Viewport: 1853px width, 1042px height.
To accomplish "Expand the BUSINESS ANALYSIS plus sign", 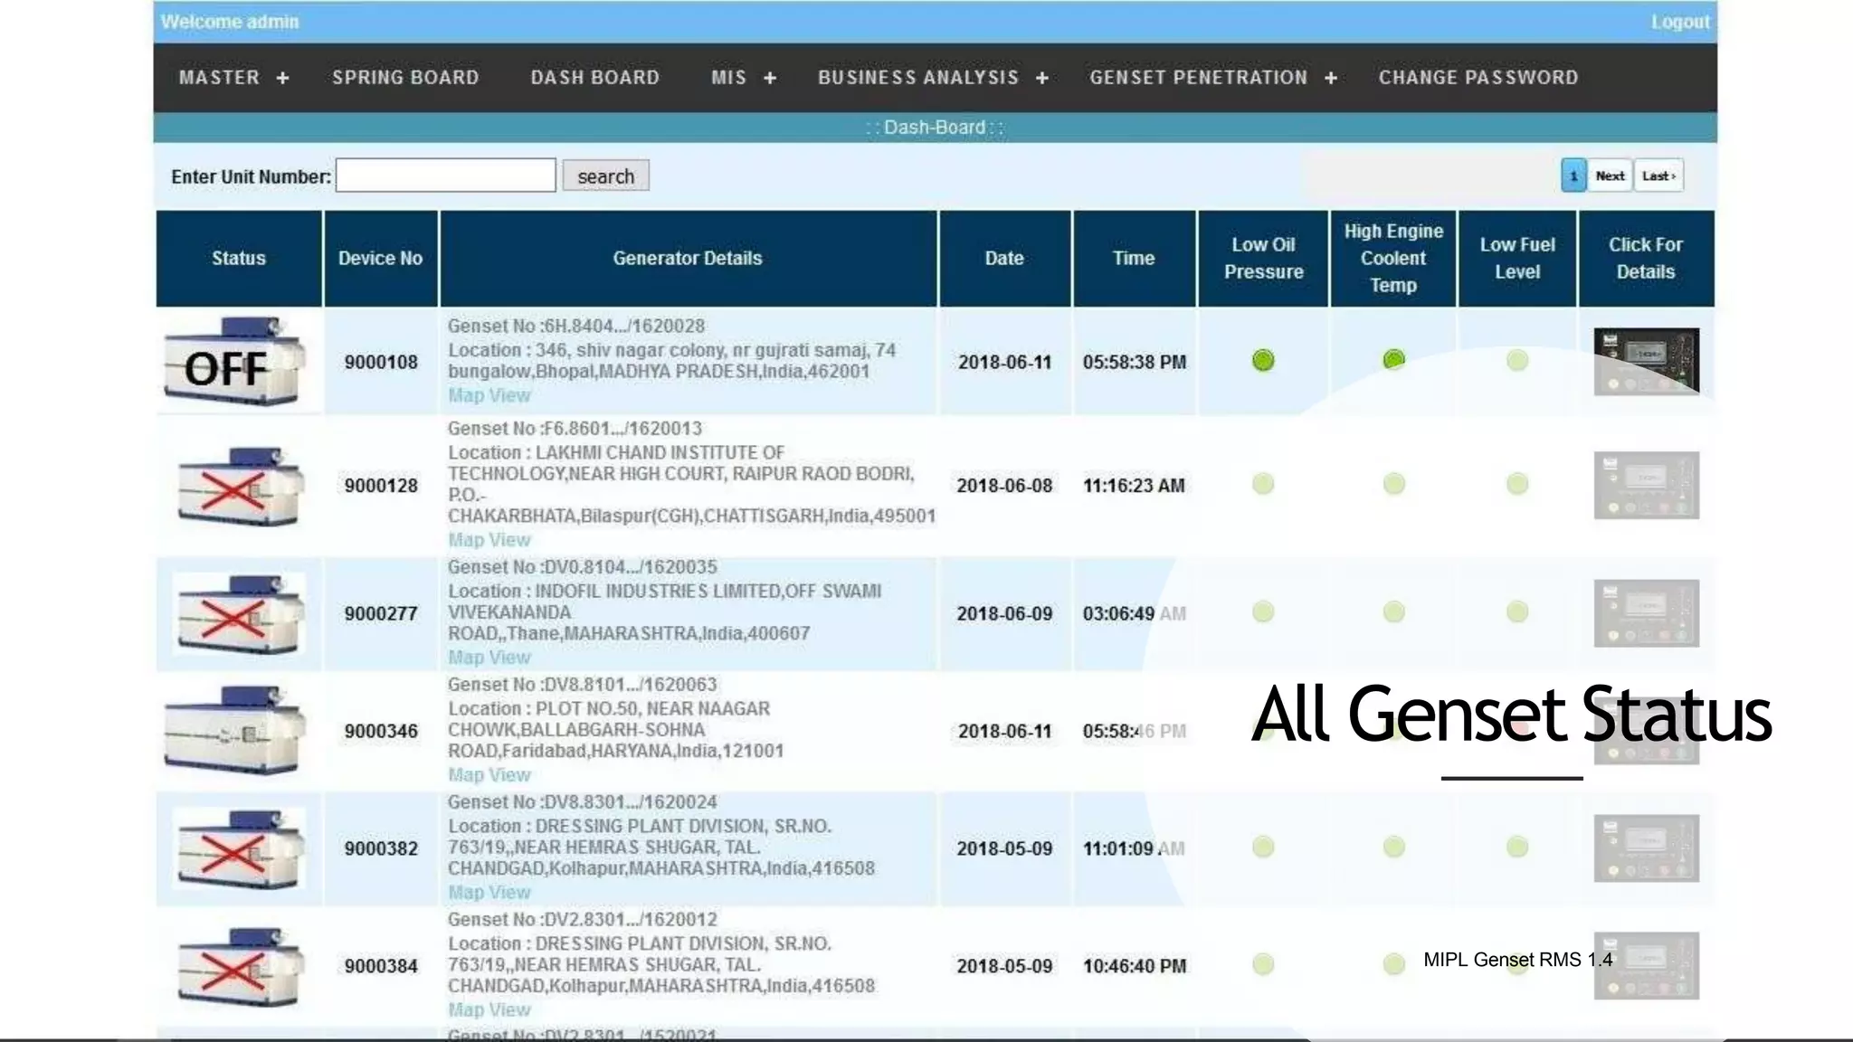I will click(1042, 79).
